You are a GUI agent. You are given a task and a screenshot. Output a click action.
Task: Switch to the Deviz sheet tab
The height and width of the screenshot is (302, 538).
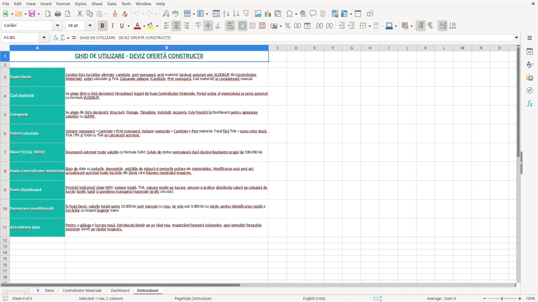tap(49, 290)
